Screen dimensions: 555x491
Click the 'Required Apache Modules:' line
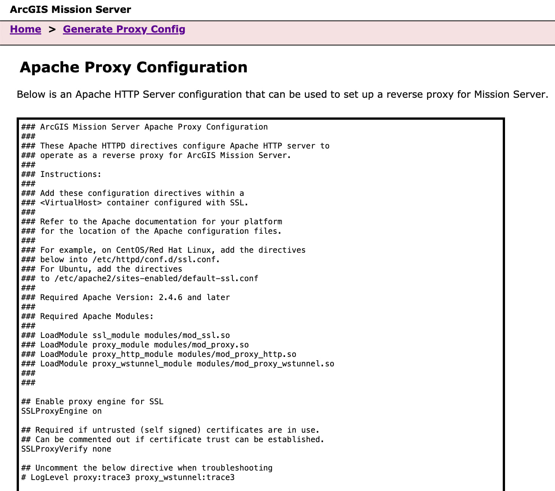pyautogui.click(x=87, y=316)
